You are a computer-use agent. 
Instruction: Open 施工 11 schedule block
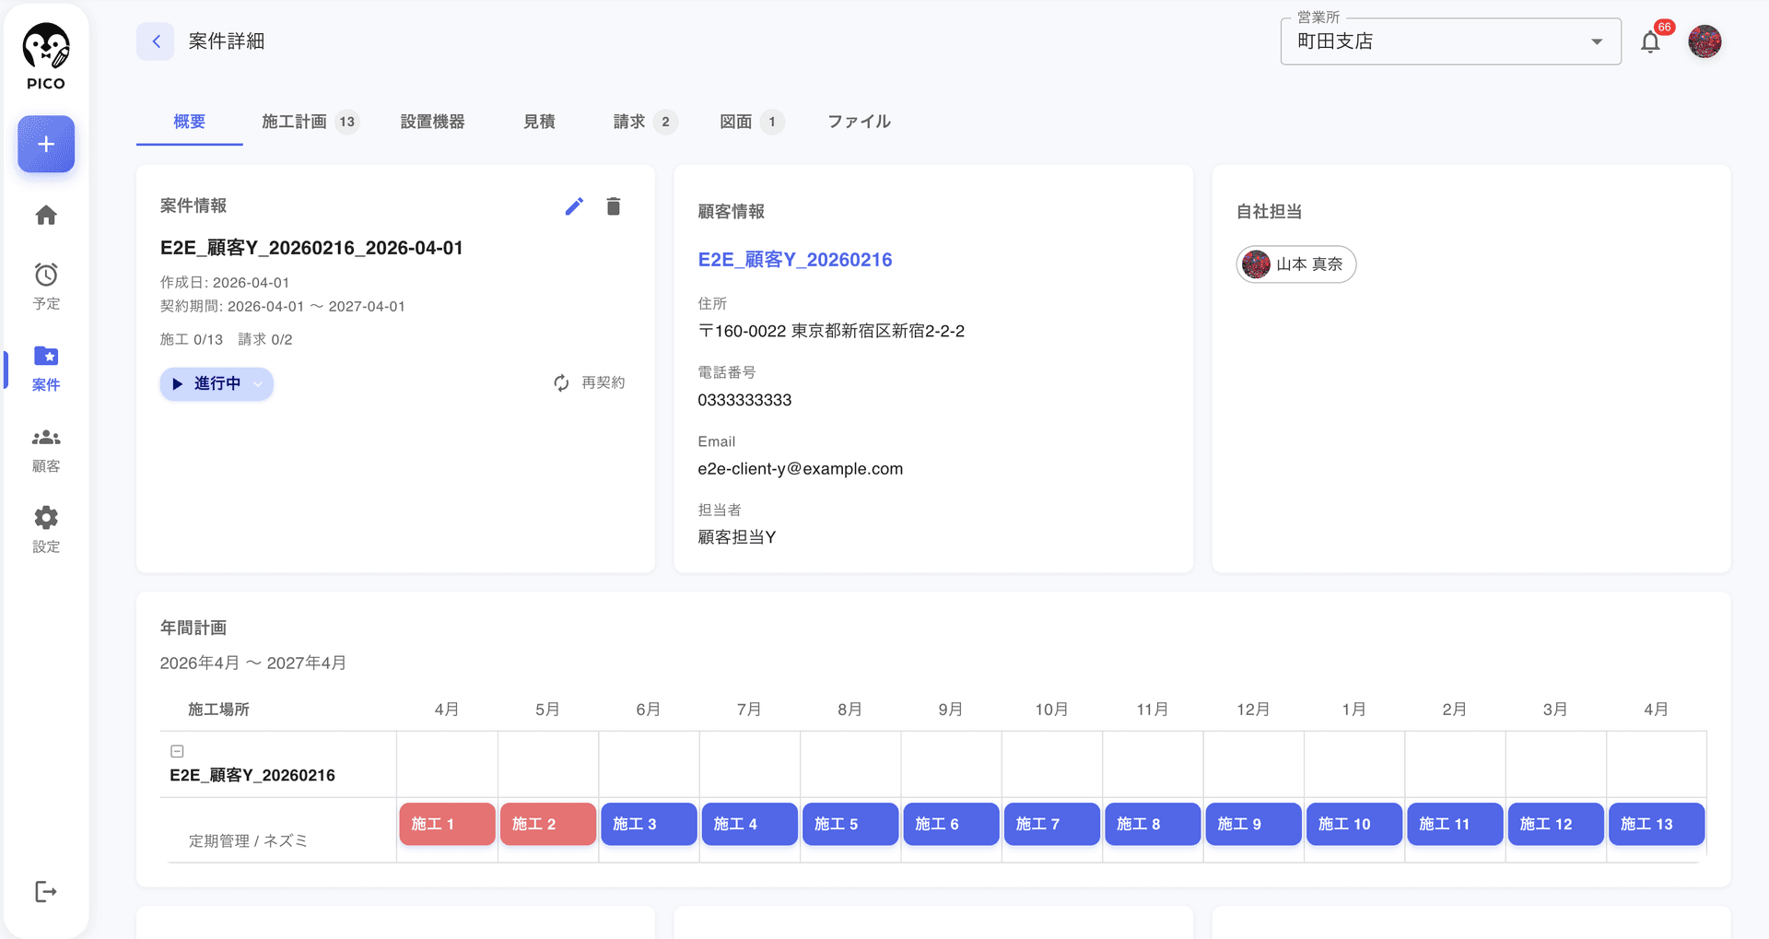[1455, 824]
